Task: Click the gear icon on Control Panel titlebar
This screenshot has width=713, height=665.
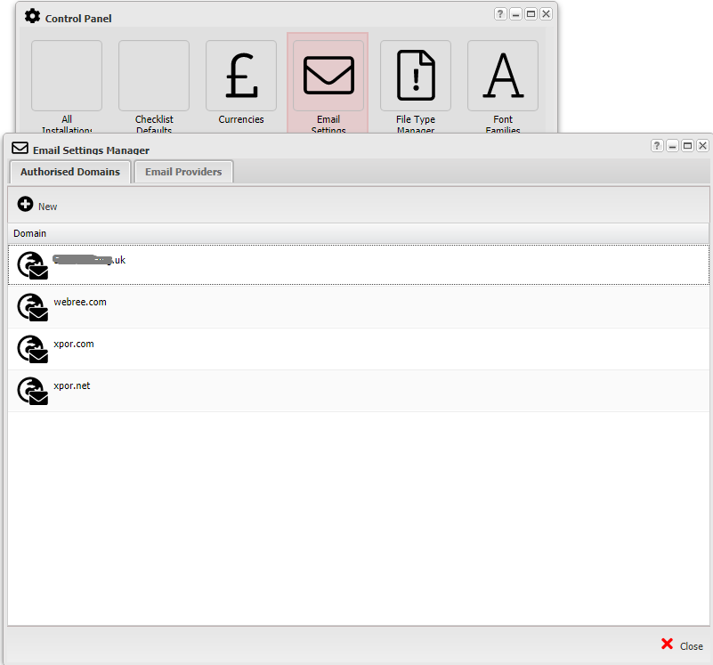Action: [x=32, y=15]
